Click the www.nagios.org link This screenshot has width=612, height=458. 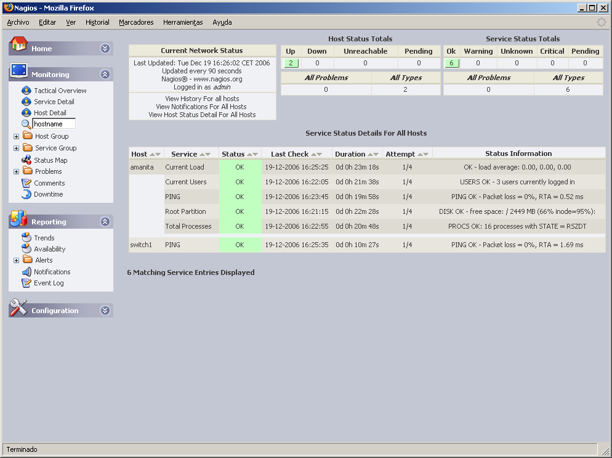218,79
